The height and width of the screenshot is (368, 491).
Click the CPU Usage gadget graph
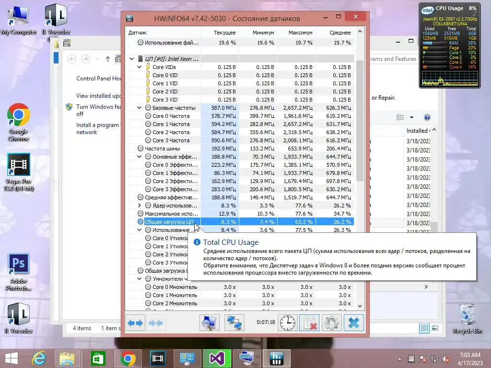coord(450,78)
